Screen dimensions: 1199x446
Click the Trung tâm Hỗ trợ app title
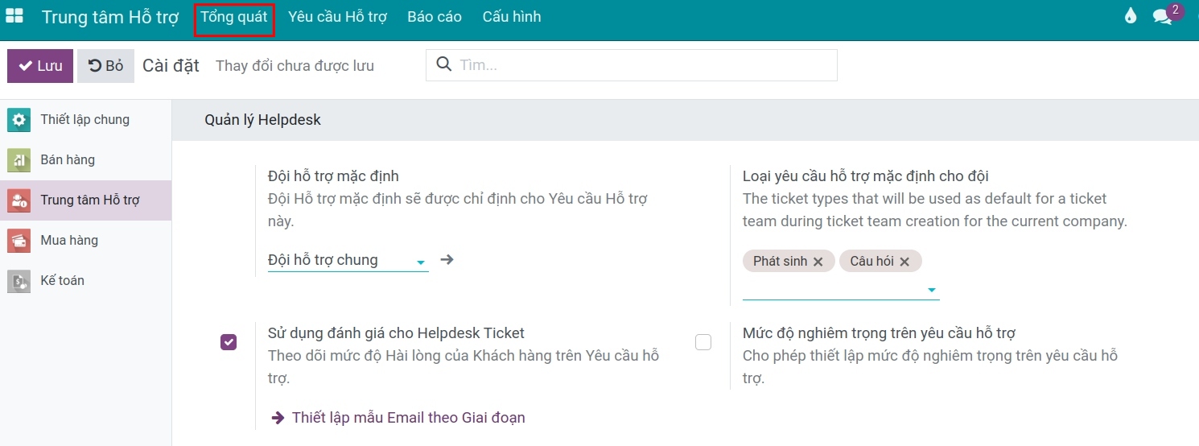[x=110, y=17]
